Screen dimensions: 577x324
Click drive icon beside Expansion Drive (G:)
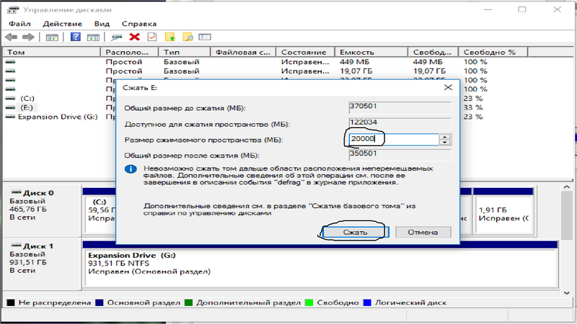point(11,117)
